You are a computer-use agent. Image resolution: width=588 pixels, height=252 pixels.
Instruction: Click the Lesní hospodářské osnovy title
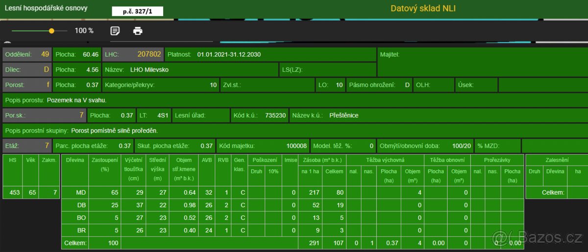(47, 8)
